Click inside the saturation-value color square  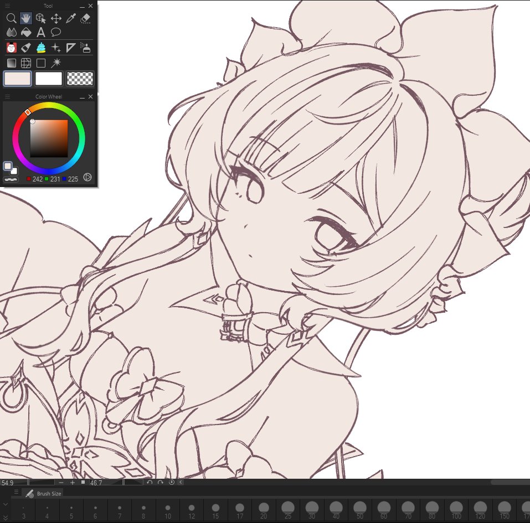coord(49,138)
